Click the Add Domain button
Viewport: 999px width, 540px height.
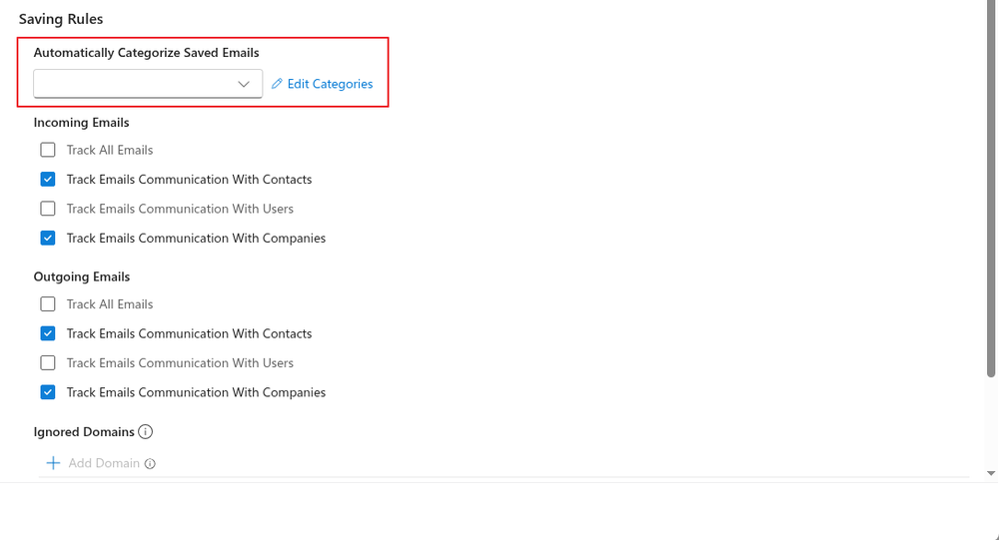tap(100, 463)
